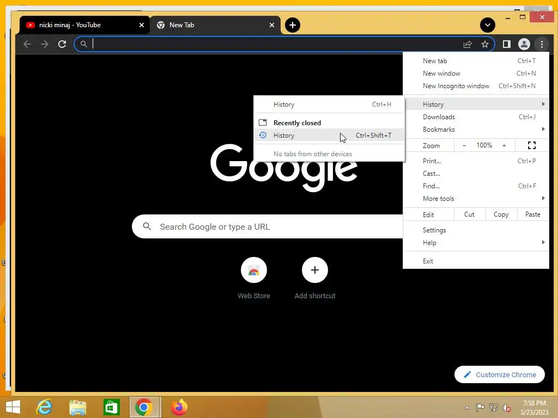The image size is (558, 418).
Task: Click Cut in the Edit row
Action: (x=469, y=214)
